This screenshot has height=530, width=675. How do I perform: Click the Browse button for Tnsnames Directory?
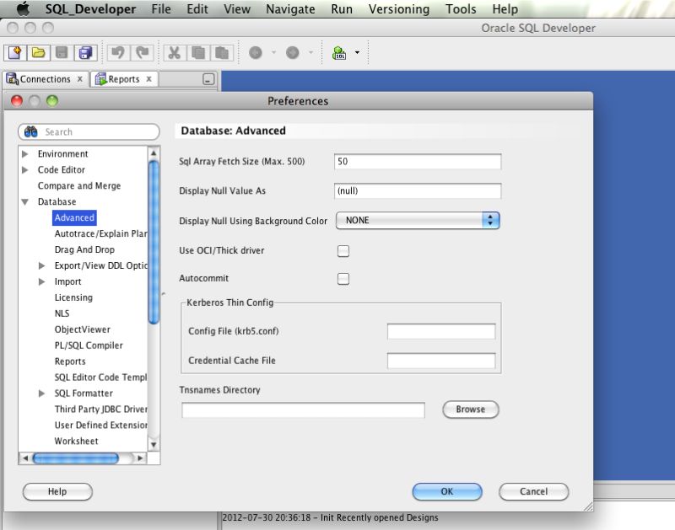pos(470,410)
